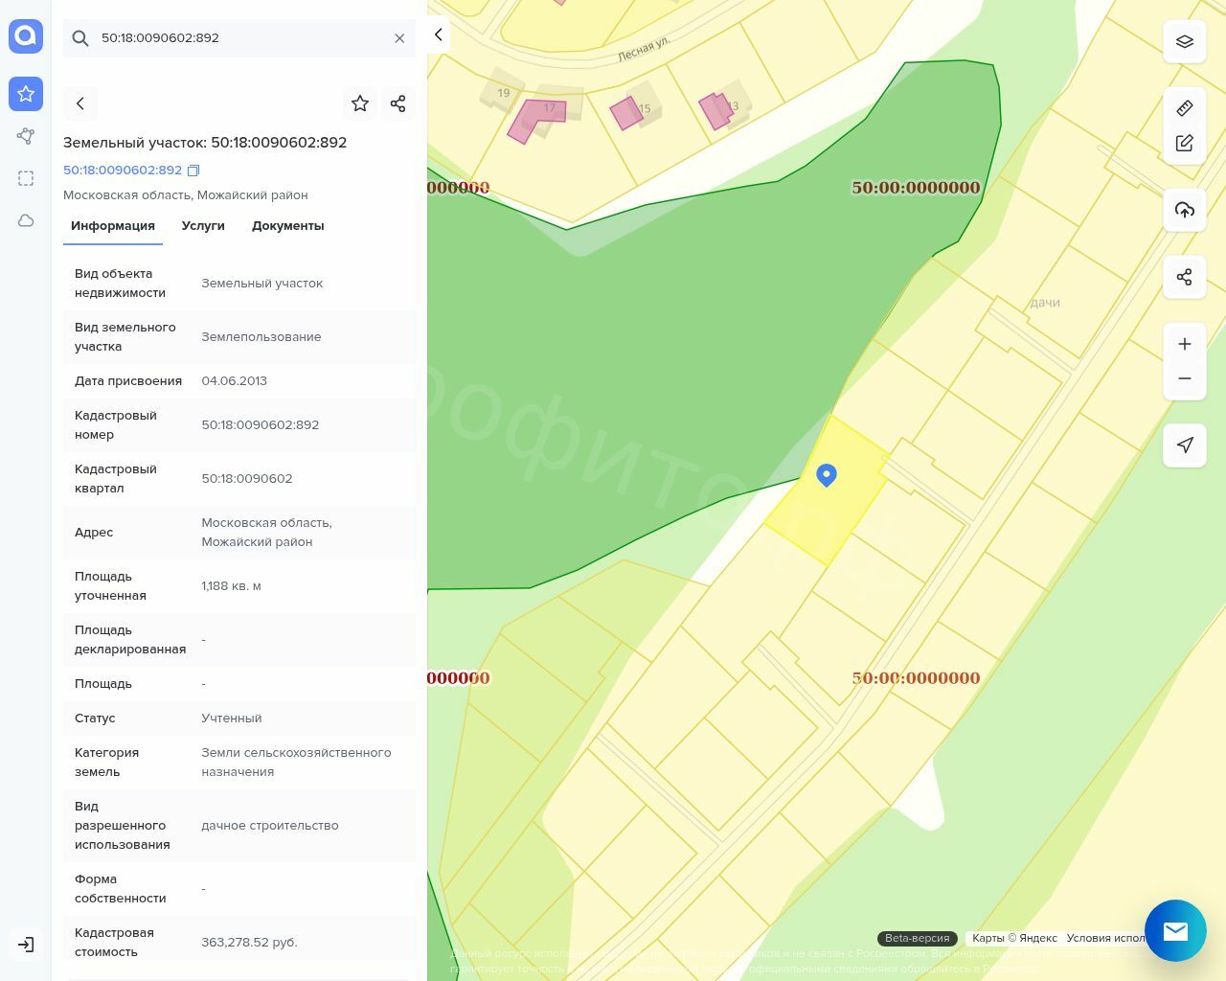Select the dashed area selection tool
The image size is (1226, 981).
[26, 178]
